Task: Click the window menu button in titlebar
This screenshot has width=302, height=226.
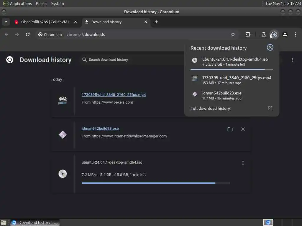Action: coord(4,12)
